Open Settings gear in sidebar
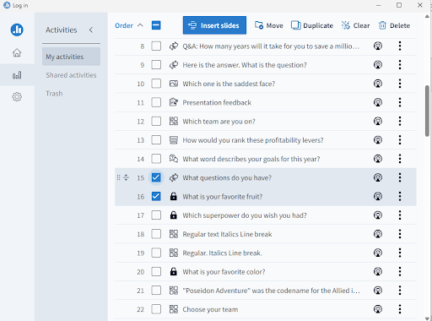The height and width of the screenshot is (321, 432). tap(17, 97)
